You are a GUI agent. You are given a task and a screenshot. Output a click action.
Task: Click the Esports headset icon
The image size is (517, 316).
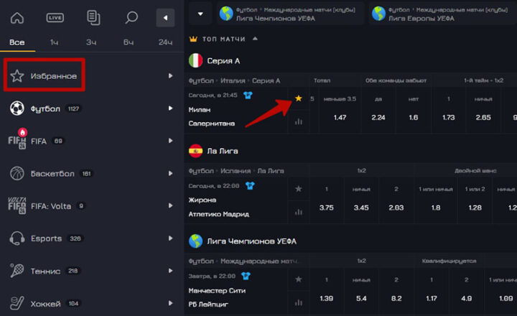(x=17, y=238)
